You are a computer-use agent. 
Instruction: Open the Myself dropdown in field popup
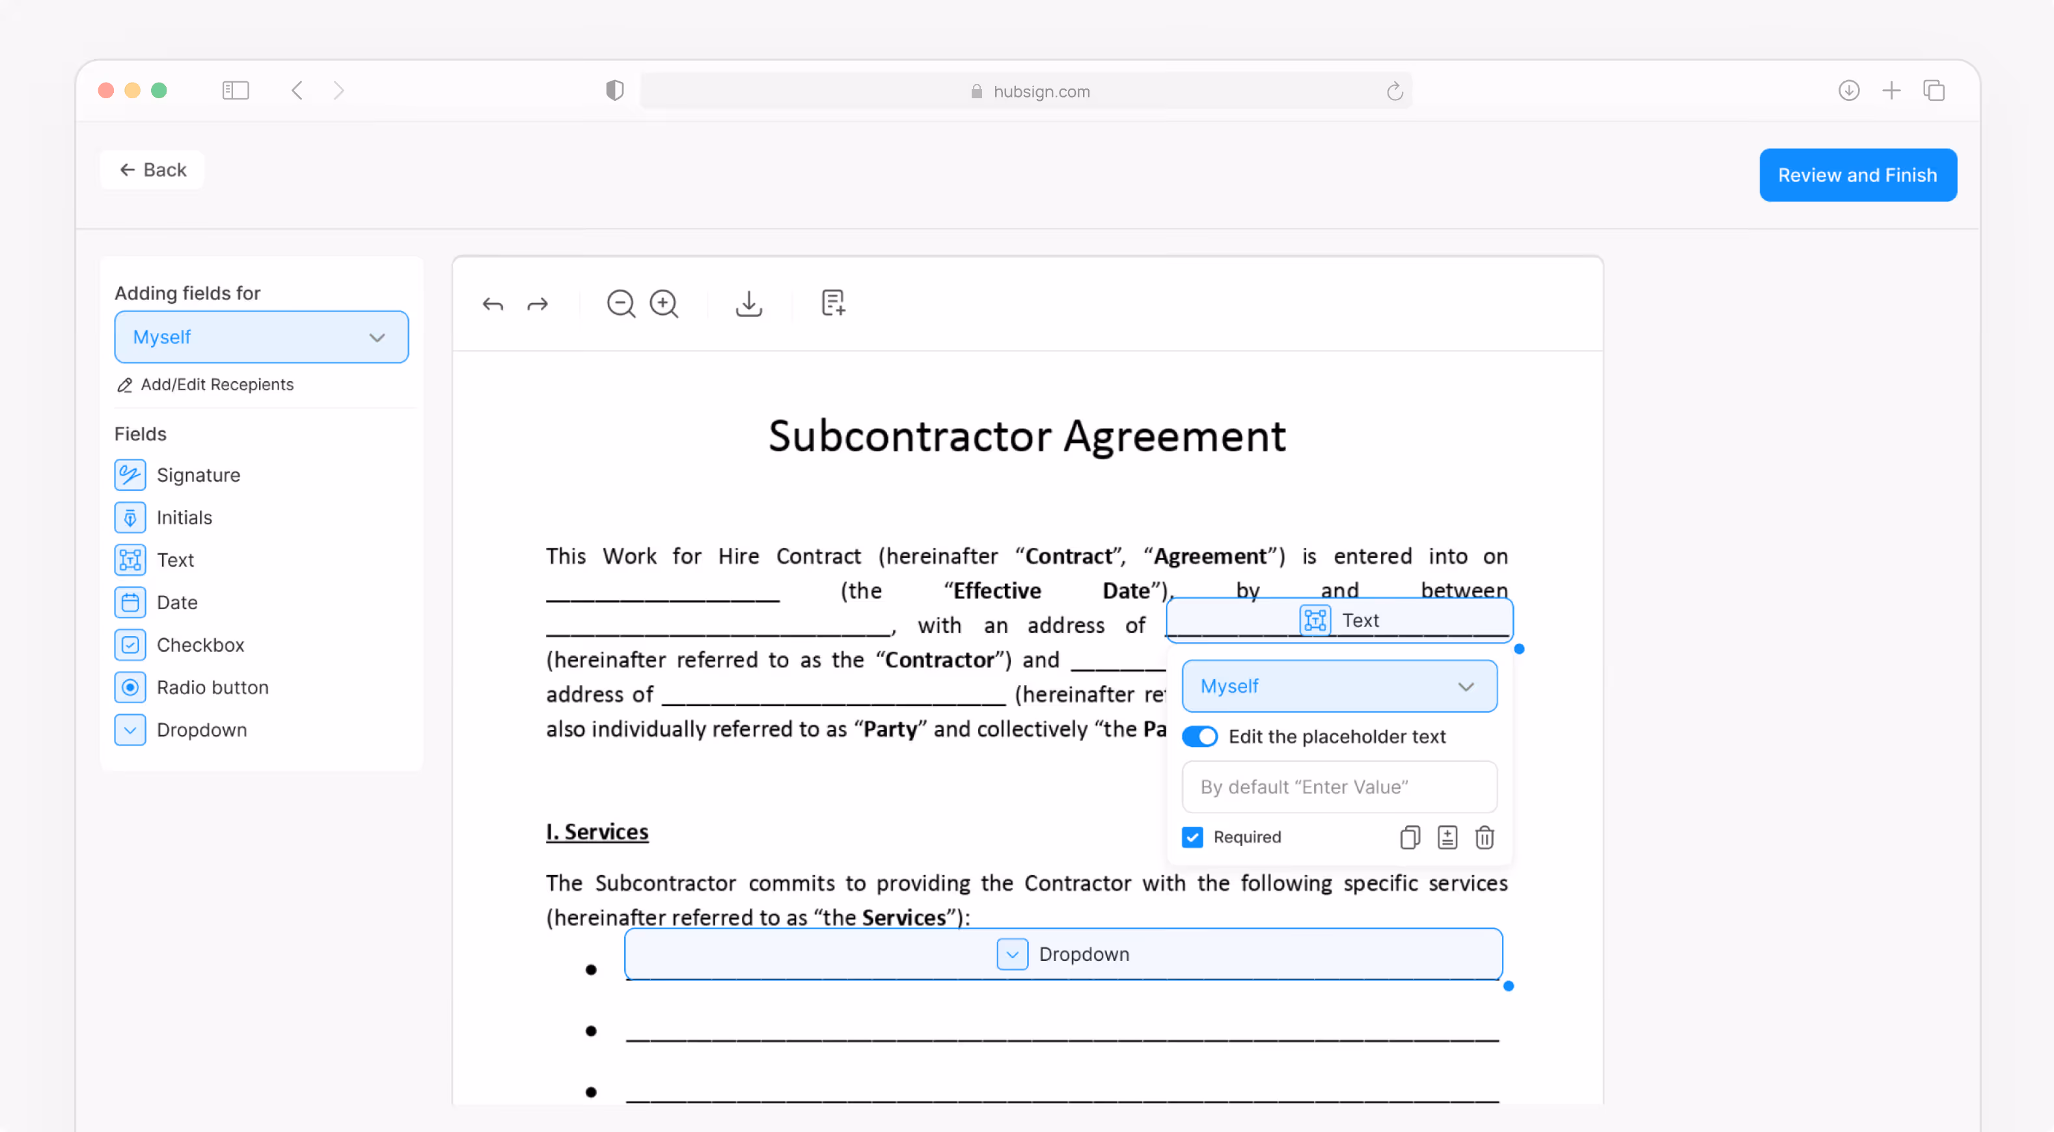(x=1339, y=686)
